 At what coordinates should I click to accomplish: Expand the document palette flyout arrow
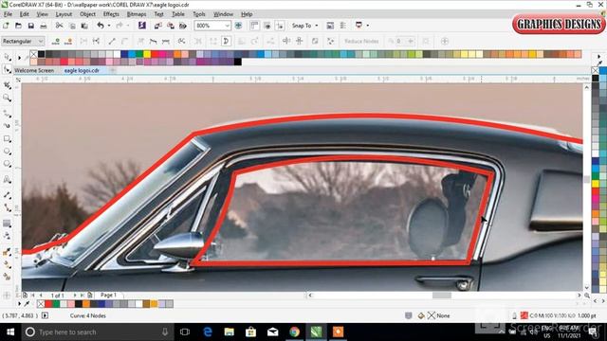point(19,304)
